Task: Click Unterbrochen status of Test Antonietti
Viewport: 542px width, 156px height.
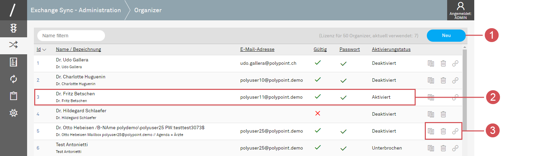Action: [x=387, y=148]
